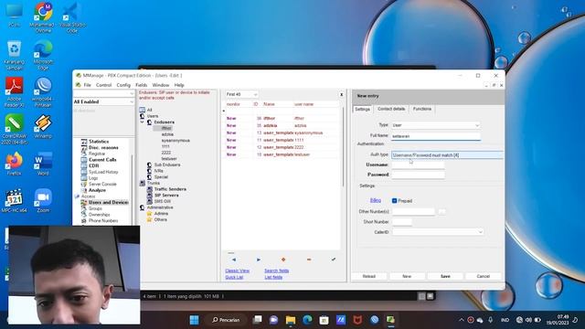Open the Quick List link
Image resolution: width=585 pixels, height=329 pixels.
234,277
